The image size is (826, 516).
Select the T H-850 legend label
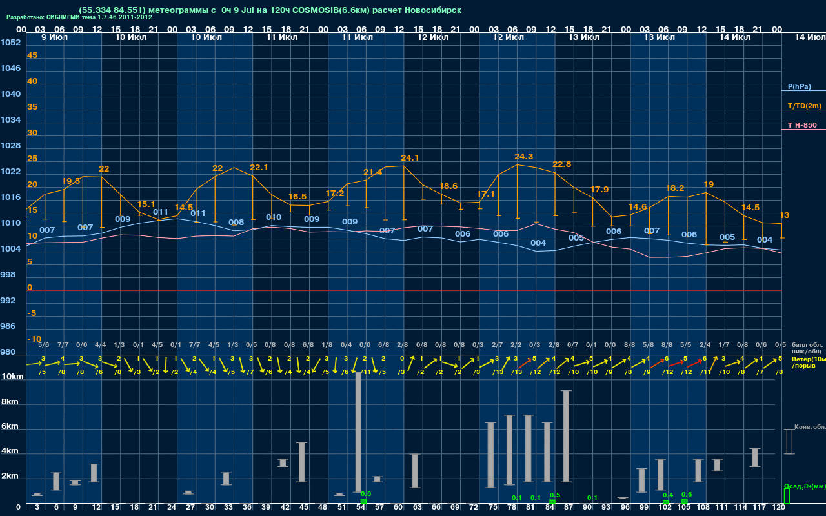coord(802,125)
